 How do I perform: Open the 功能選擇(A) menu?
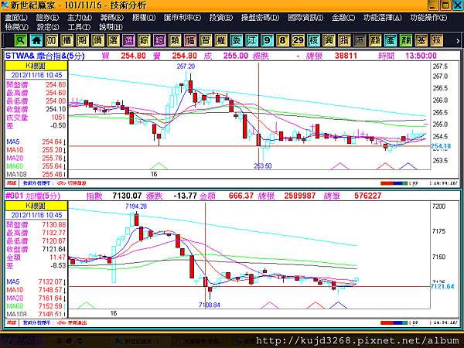(382, 18)
